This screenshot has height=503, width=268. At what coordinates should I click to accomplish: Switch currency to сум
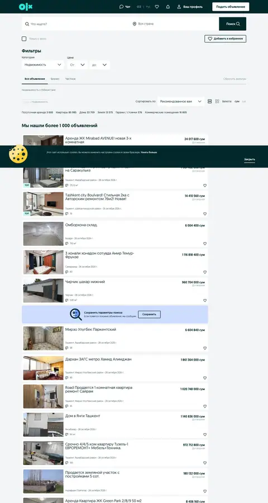coord(237,101)
